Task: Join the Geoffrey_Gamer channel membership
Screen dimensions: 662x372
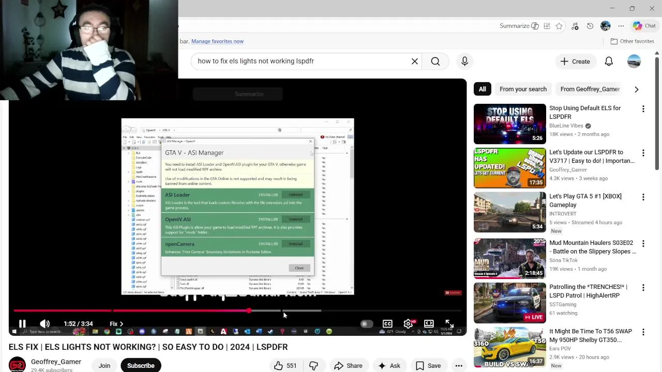Action: [104, 365]
